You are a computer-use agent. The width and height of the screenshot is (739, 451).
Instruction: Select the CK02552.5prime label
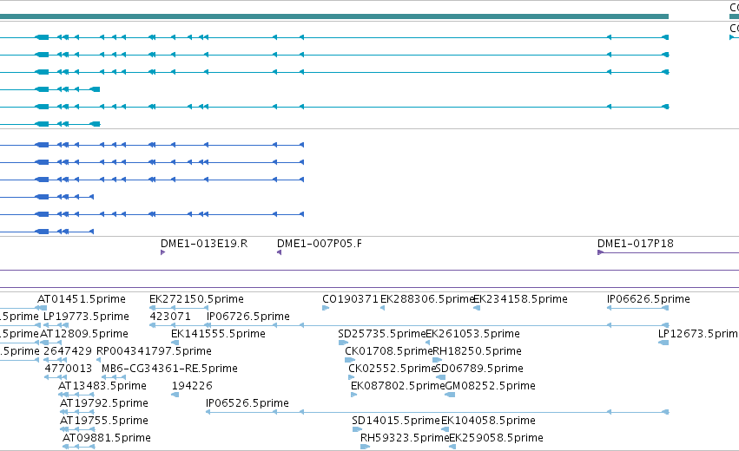coord(393,369)
